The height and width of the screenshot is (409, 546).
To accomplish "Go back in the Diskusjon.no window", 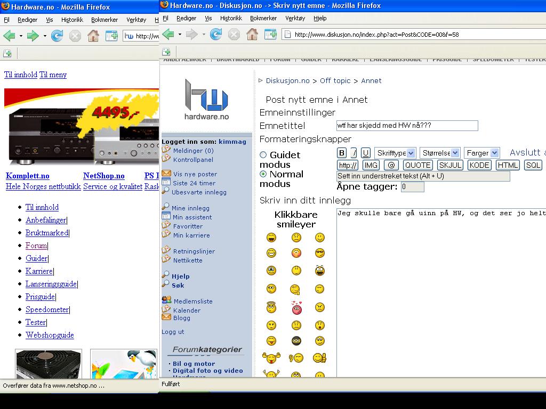I will [x=168, y=35].
